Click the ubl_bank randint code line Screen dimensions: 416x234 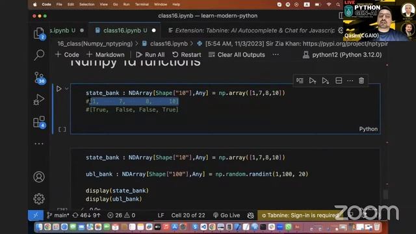click(x=196, y=174)
